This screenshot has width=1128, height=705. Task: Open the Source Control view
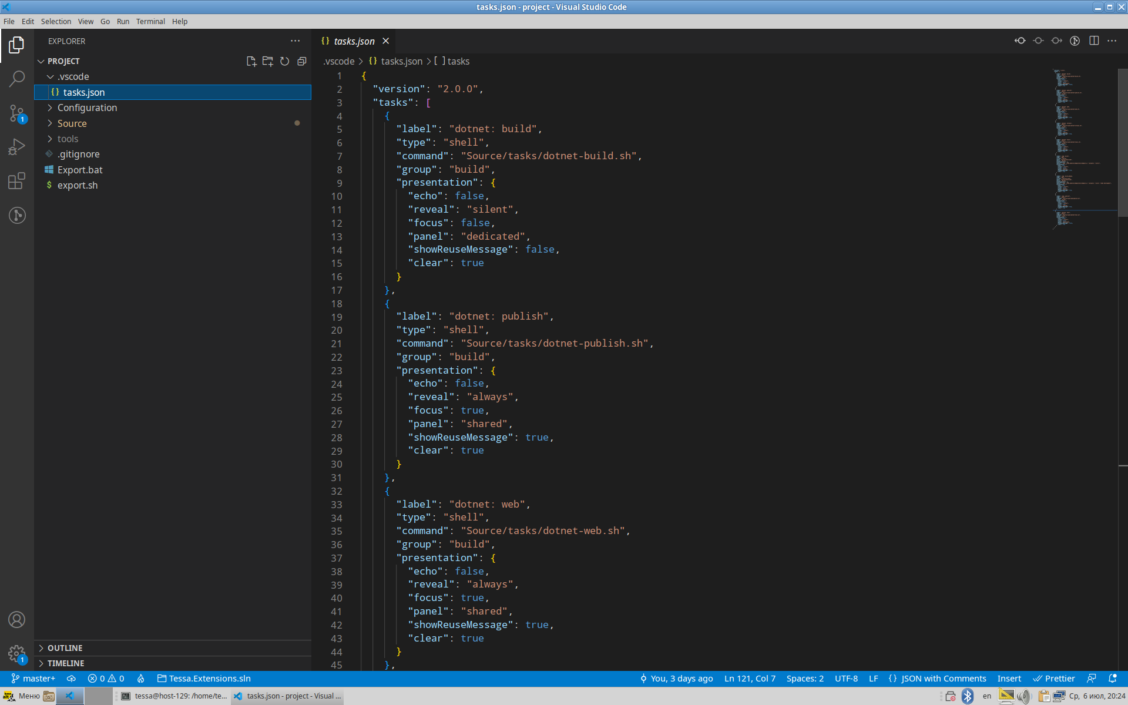[17, 113]
